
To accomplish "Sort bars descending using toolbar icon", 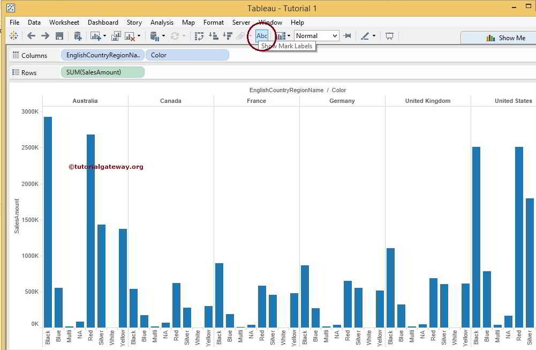I will (x=227, y=36).
